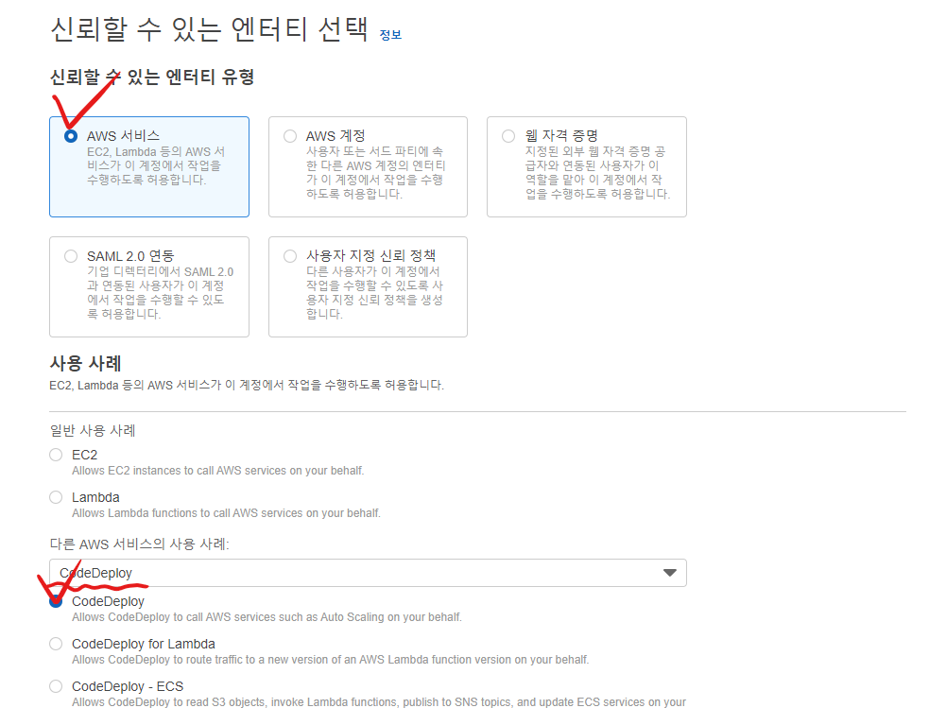The width and height of the screenshot is (929, 708).
Task: Click 'Allows CodeDeploy to read S3 objects' description
Action: pyautogui.click(x=379, y=702)
